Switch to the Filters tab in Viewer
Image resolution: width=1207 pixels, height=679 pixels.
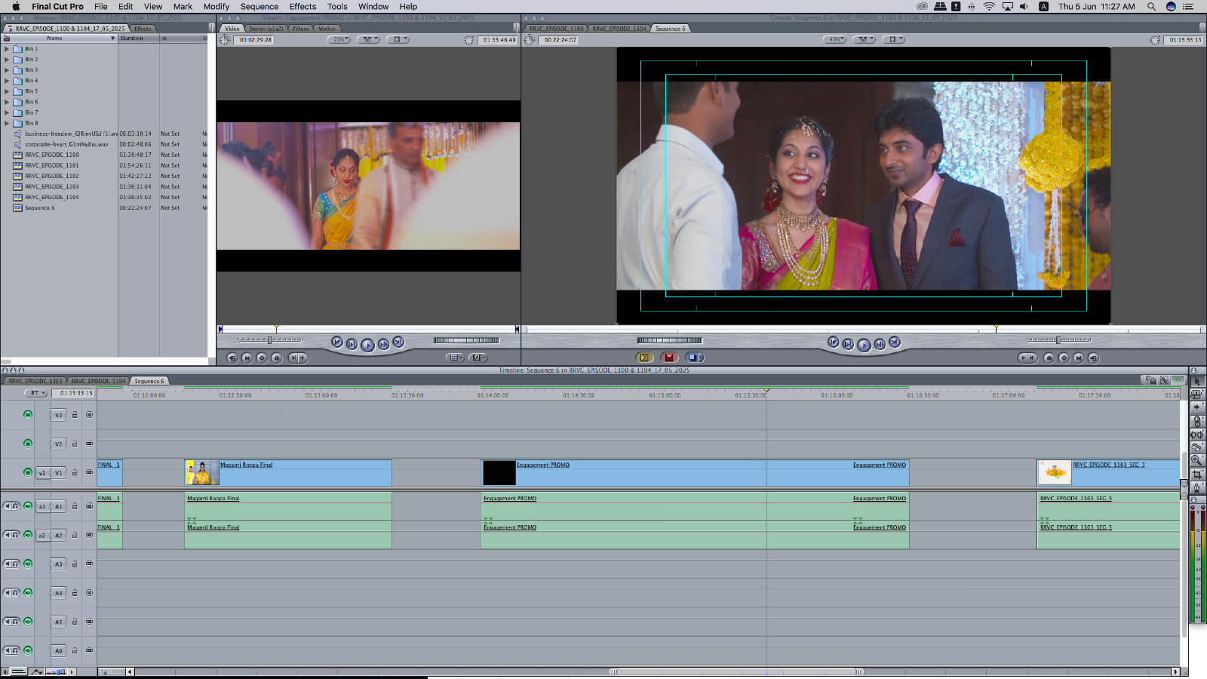point(300,29)
